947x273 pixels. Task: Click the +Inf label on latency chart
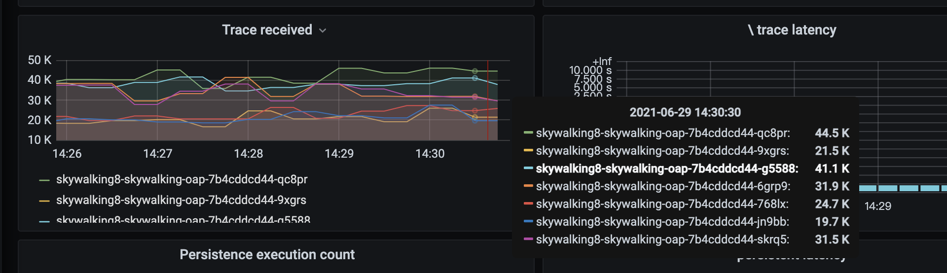point(602,62)
